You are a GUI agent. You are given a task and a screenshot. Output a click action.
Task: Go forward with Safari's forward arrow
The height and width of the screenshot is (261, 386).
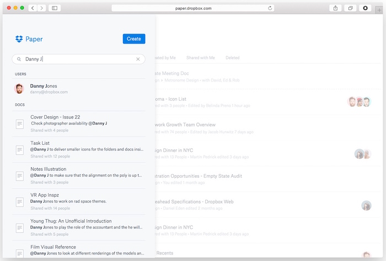(41, 8)
